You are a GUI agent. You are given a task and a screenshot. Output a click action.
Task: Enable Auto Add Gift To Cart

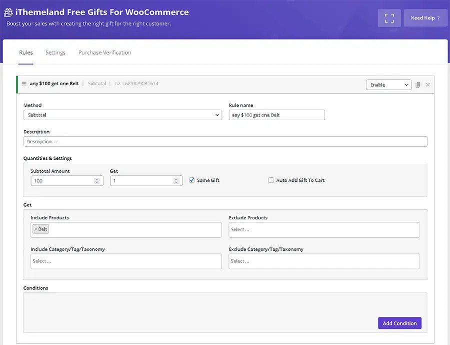(x=271, y=180)
